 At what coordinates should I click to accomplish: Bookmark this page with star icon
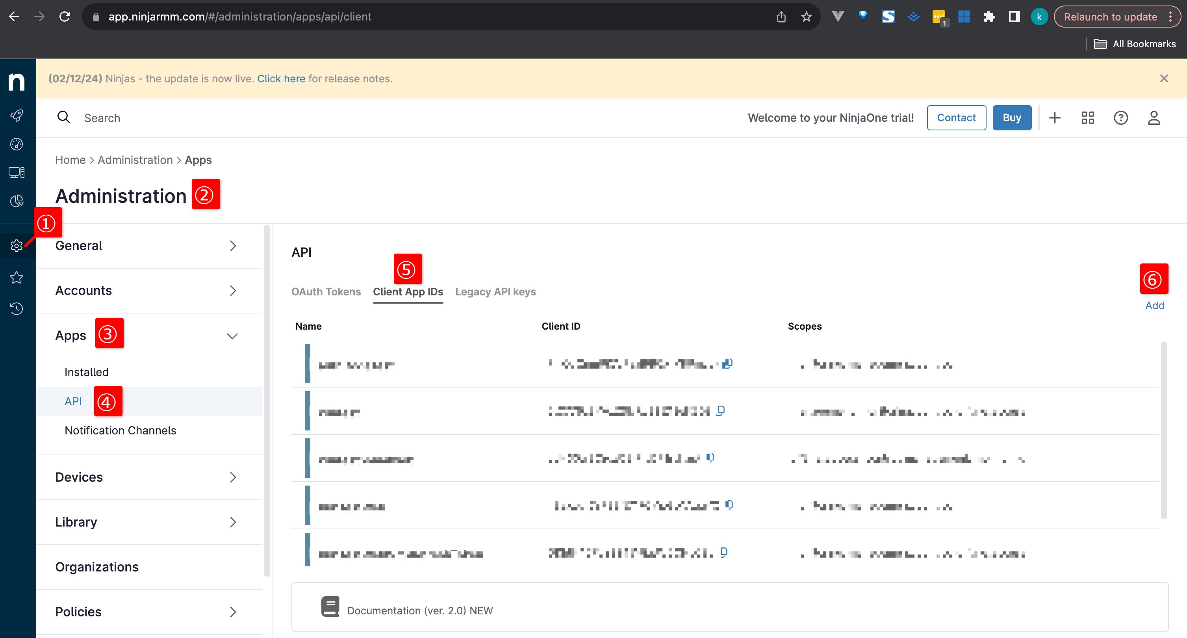(x=807, y=17)
